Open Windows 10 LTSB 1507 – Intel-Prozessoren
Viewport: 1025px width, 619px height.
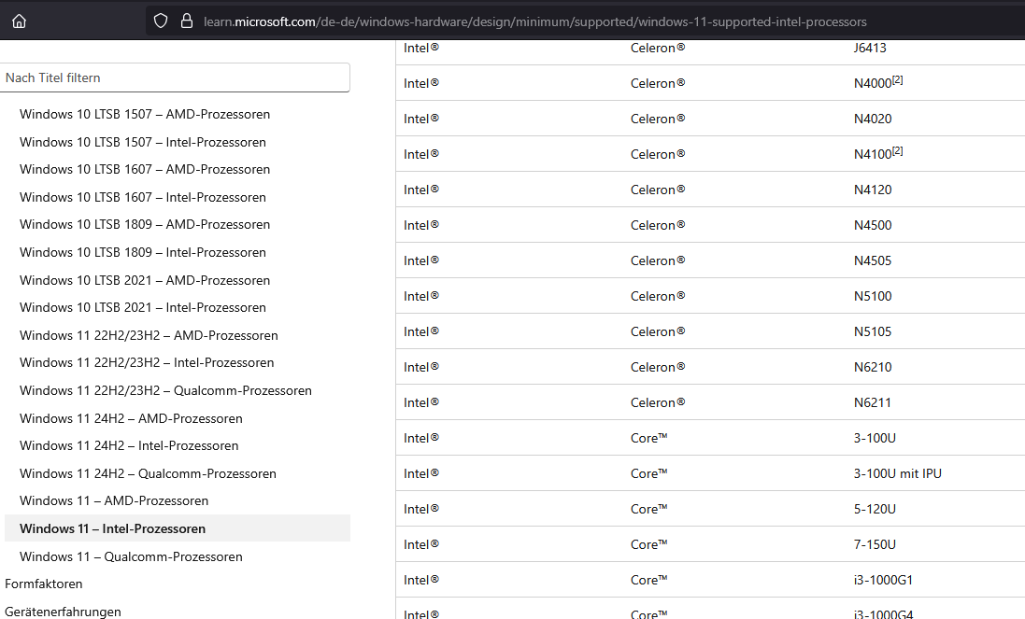(143, 142)
